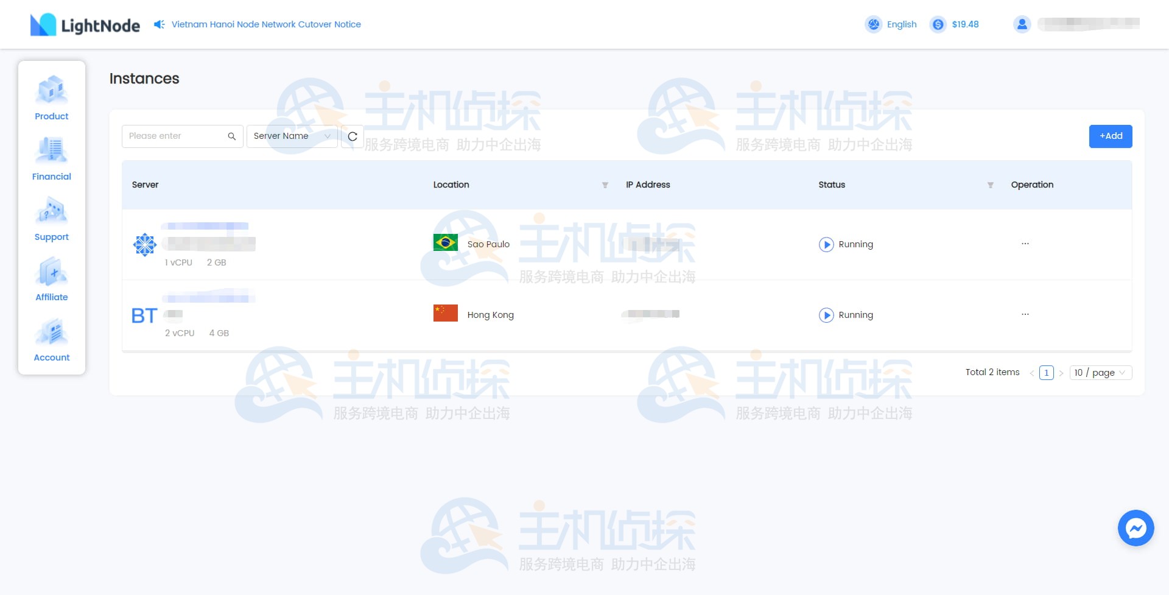Image resolution: width=1169 pixels, height=595 pixels.
Task: Open the Product section in sidebar
Action: click(51, 99)
